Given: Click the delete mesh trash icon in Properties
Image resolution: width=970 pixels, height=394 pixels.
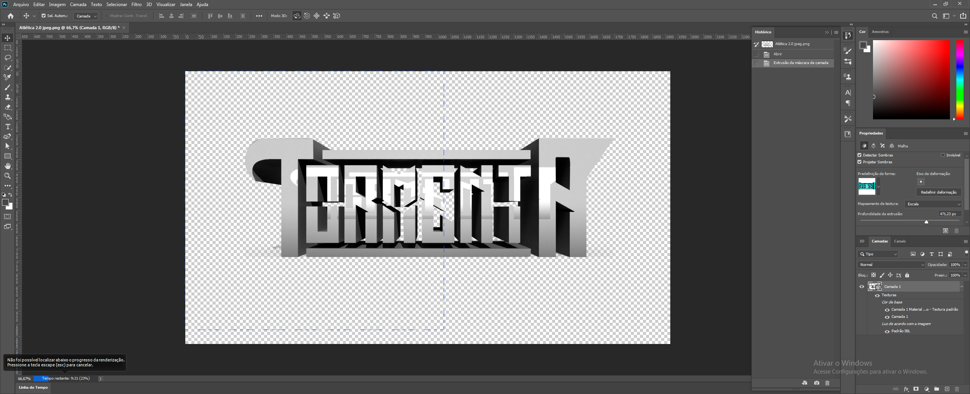Looking at the screenshot, I should point(957,231).
